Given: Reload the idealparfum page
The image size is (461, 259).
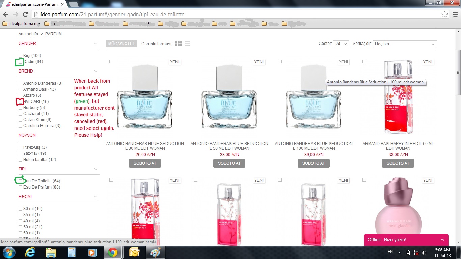Looking at the screenshot, I should coord(25,15).
